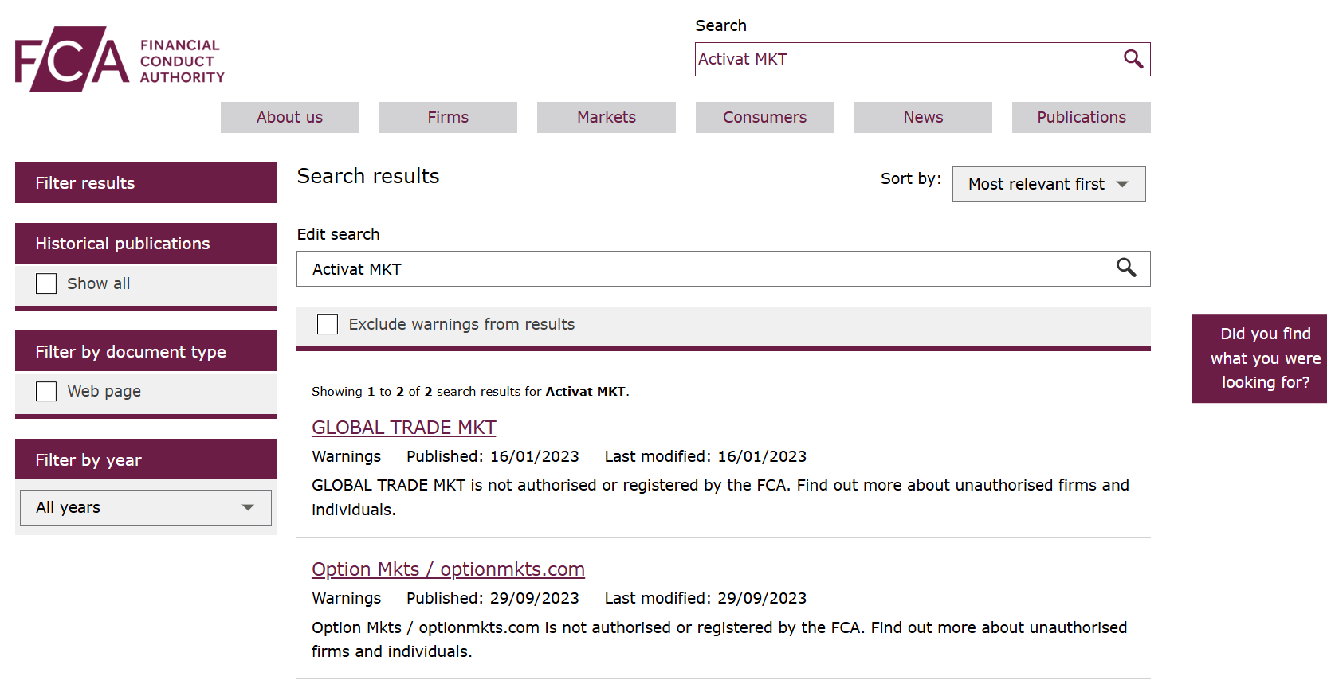The width and height of the screenshot is (1327, 692).
Task: Click the Search results heading
Action: point(368,176)
